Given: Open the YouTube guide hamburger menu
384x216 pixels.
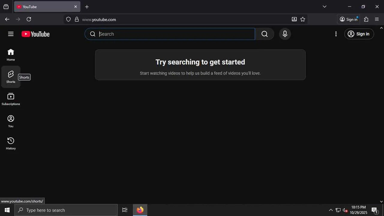Looking at the screenshot, I should point(11,34).
